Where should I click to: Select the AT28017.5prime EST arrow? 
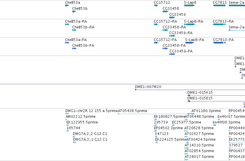click(186, 160)
